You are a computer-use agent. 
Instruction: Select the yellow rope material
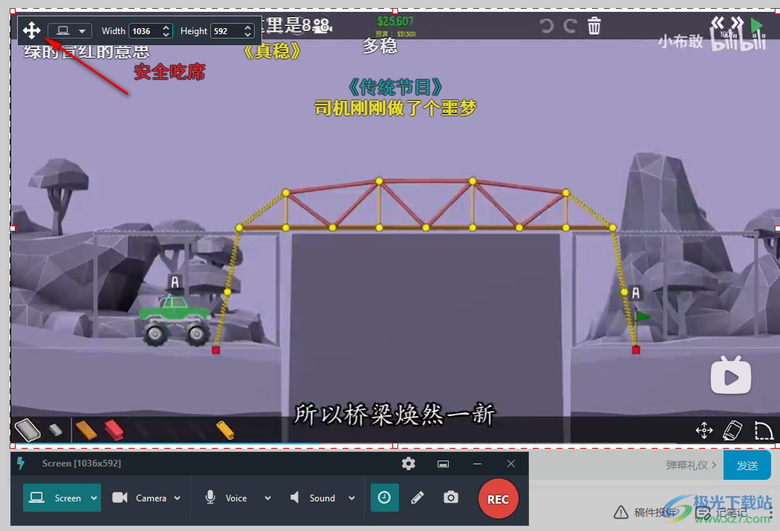coord(225,430)
